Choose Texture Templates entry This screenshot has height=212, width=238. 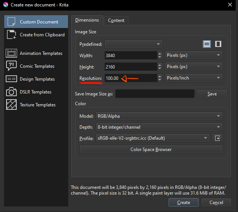point(36,104)
